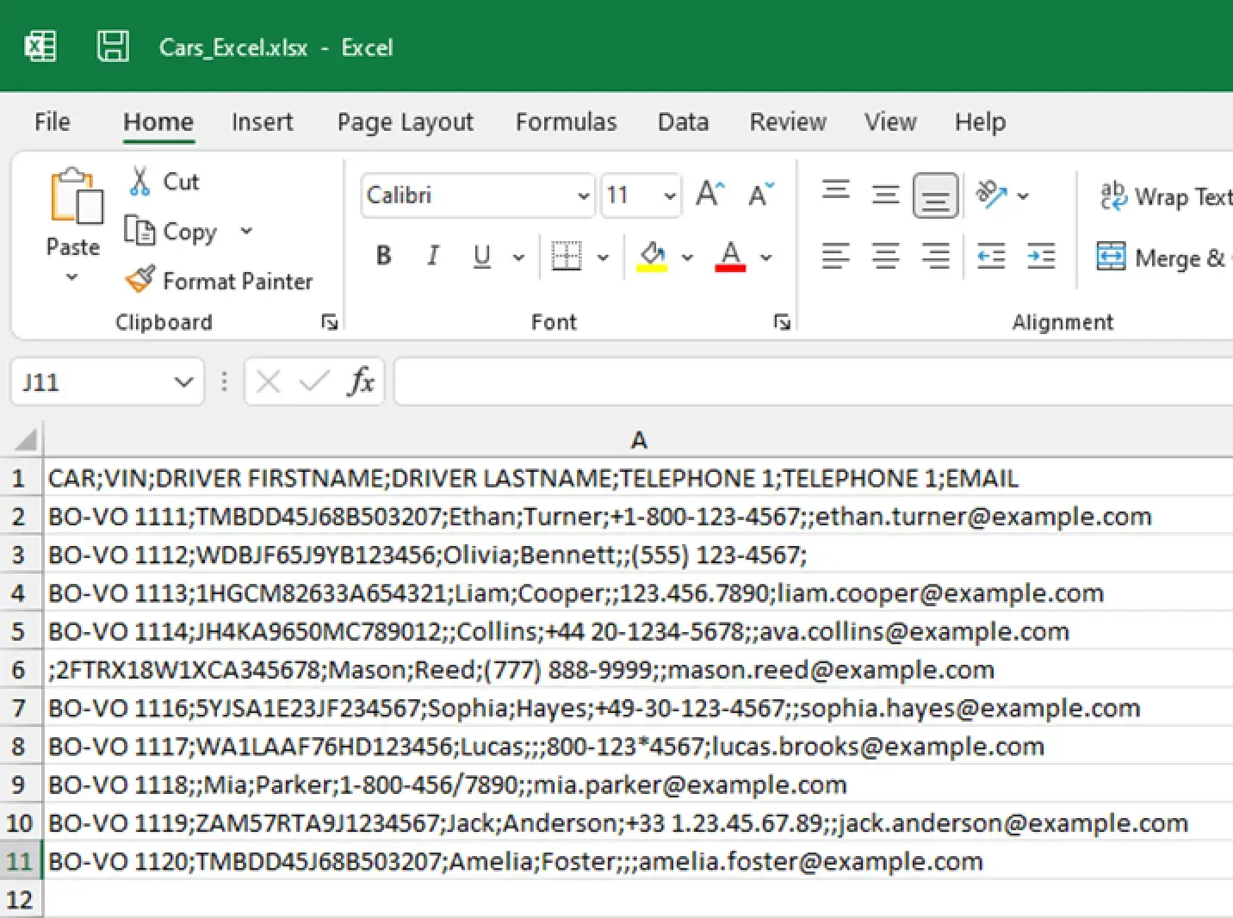Viewport: 1233px width, 918px height.
Task: Apply borders using the borders icon
Action: pos(567,256)
